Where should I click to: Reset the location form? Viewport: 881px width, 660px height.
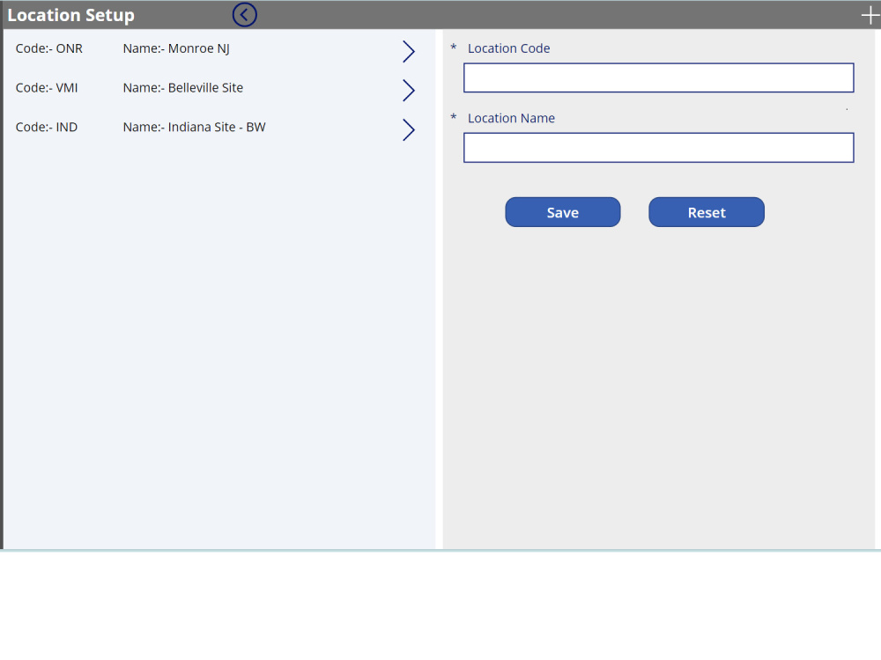click(x=707, y=212)
